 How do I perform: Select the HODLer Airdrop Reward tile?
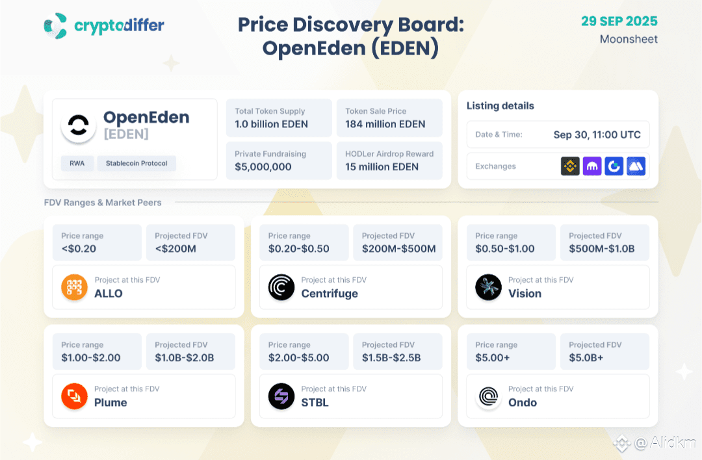click(x=389, y=160)
